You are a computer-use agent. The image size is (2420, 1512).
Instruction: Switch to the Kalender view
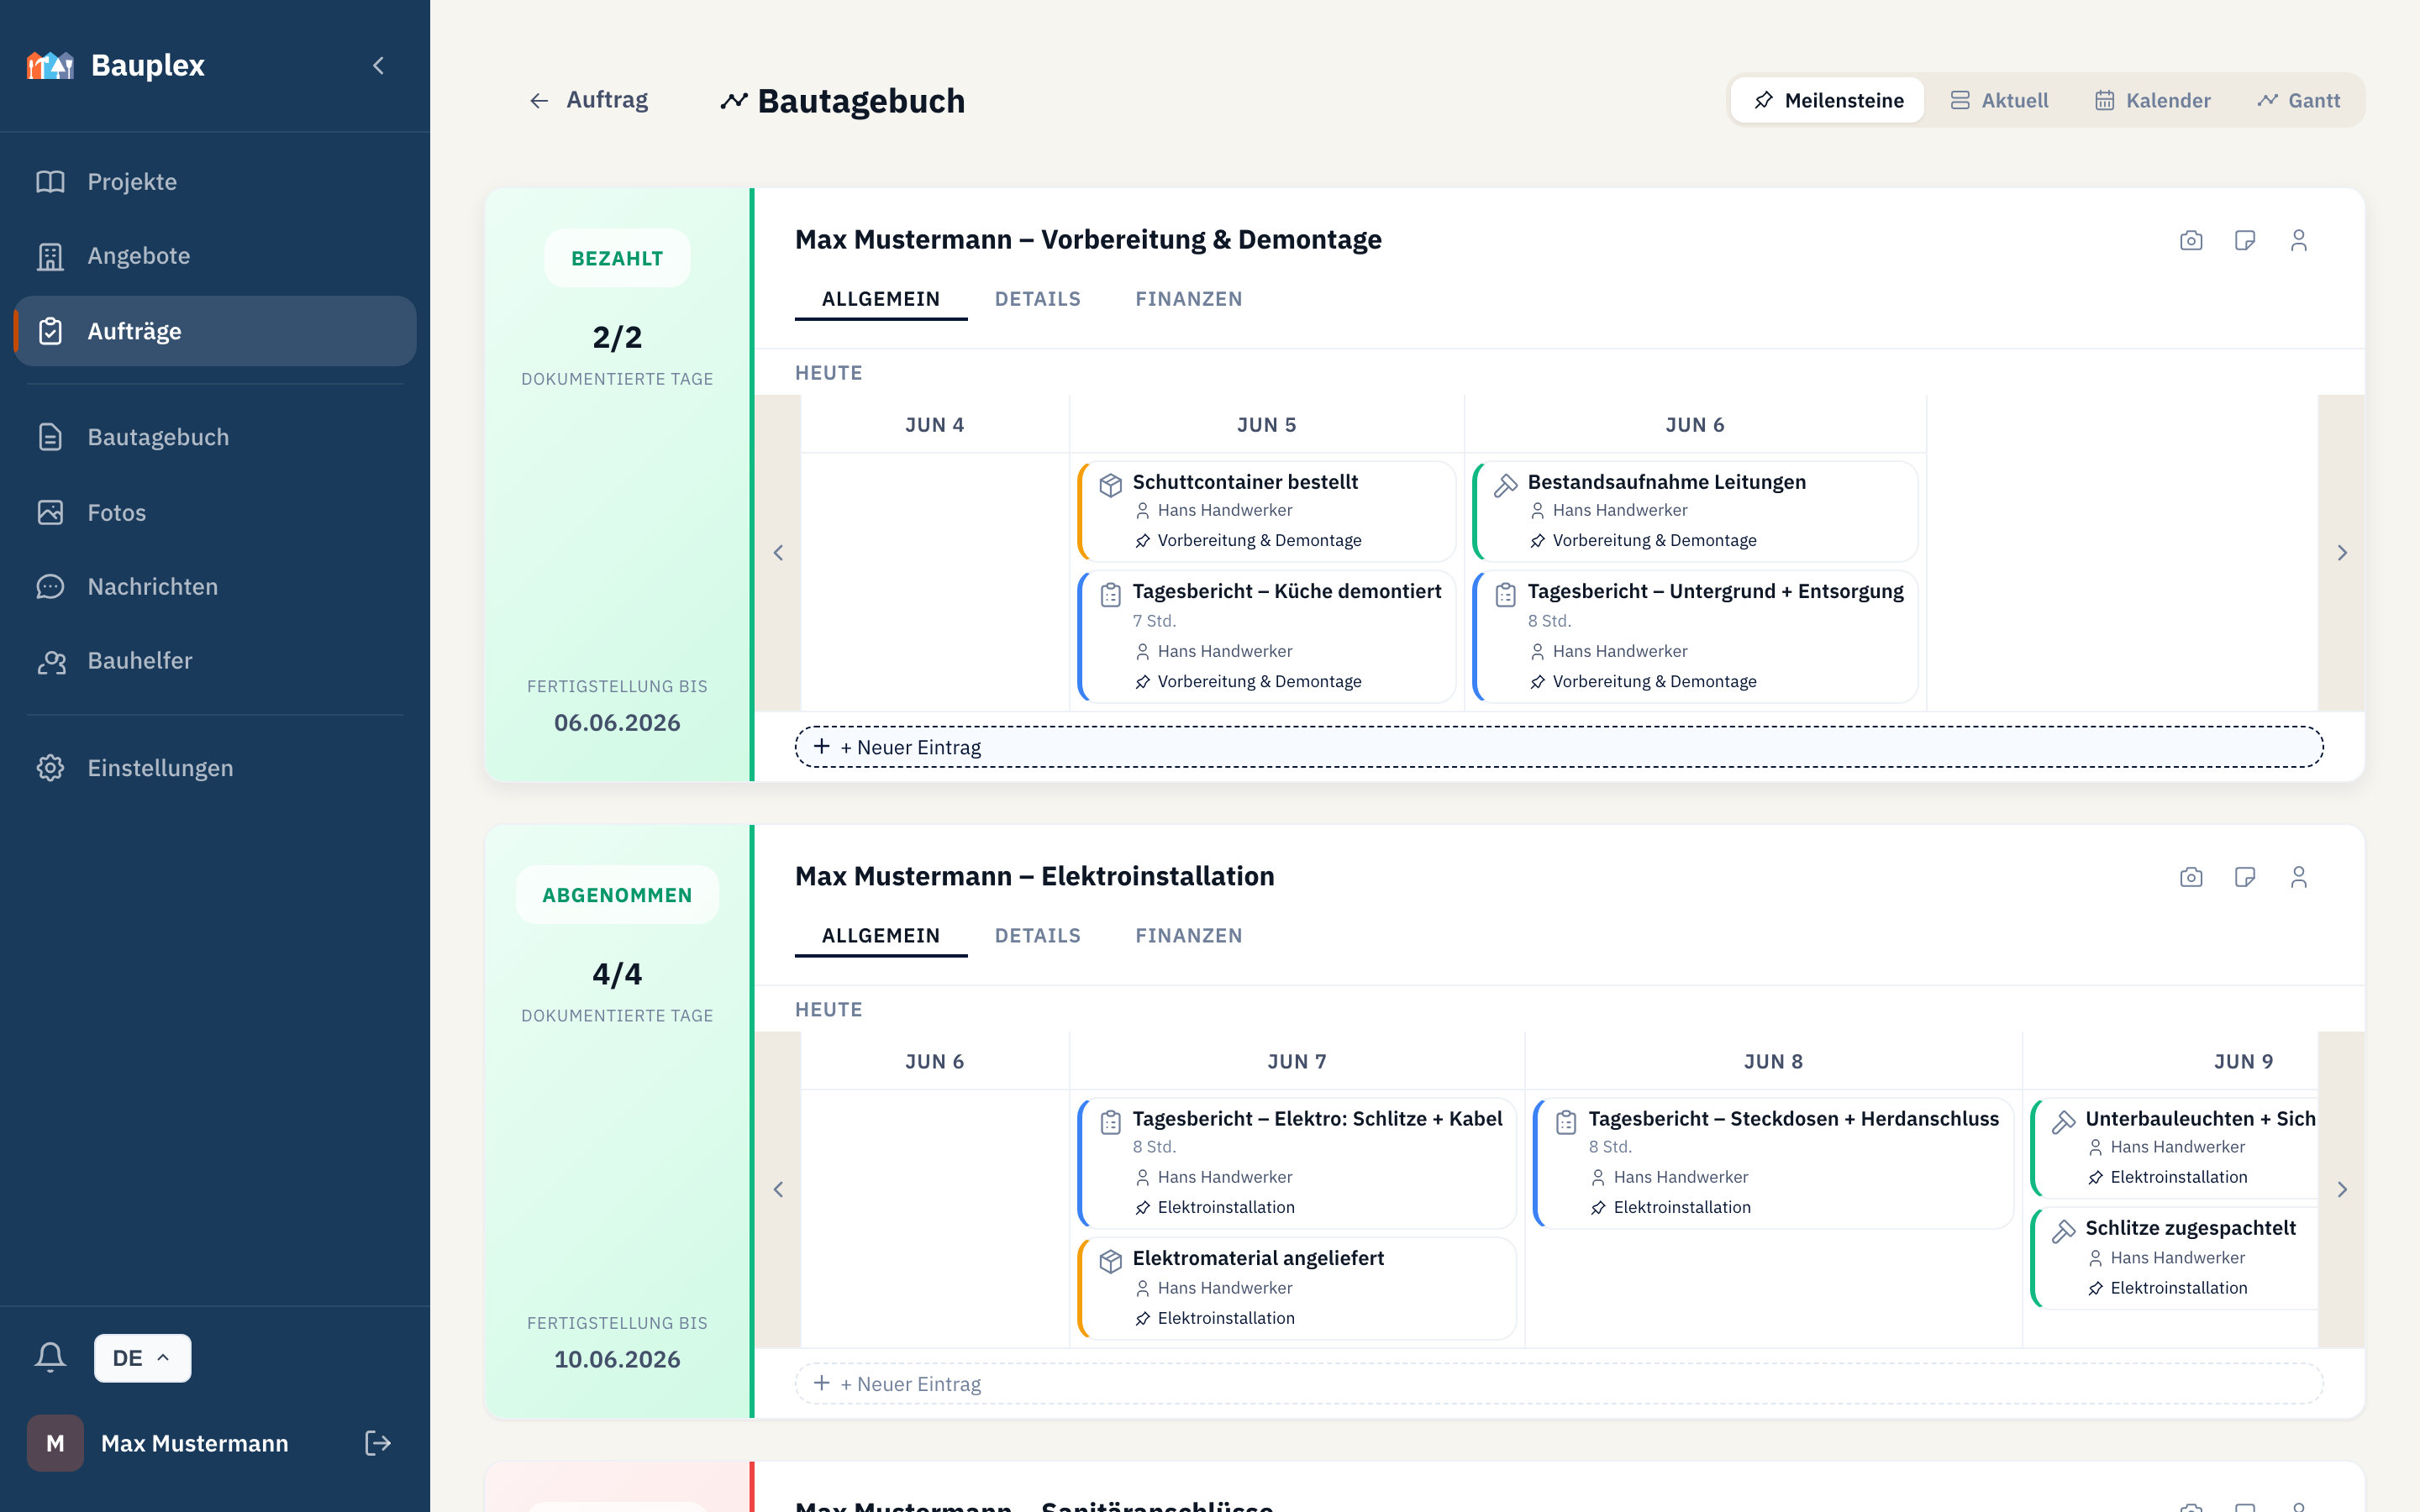pos(2152,100)
